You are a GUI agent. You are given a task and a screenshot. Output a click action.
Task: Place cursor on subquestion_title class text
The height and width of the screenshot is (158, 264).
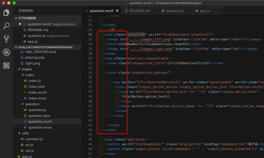[x=148, y=63]
